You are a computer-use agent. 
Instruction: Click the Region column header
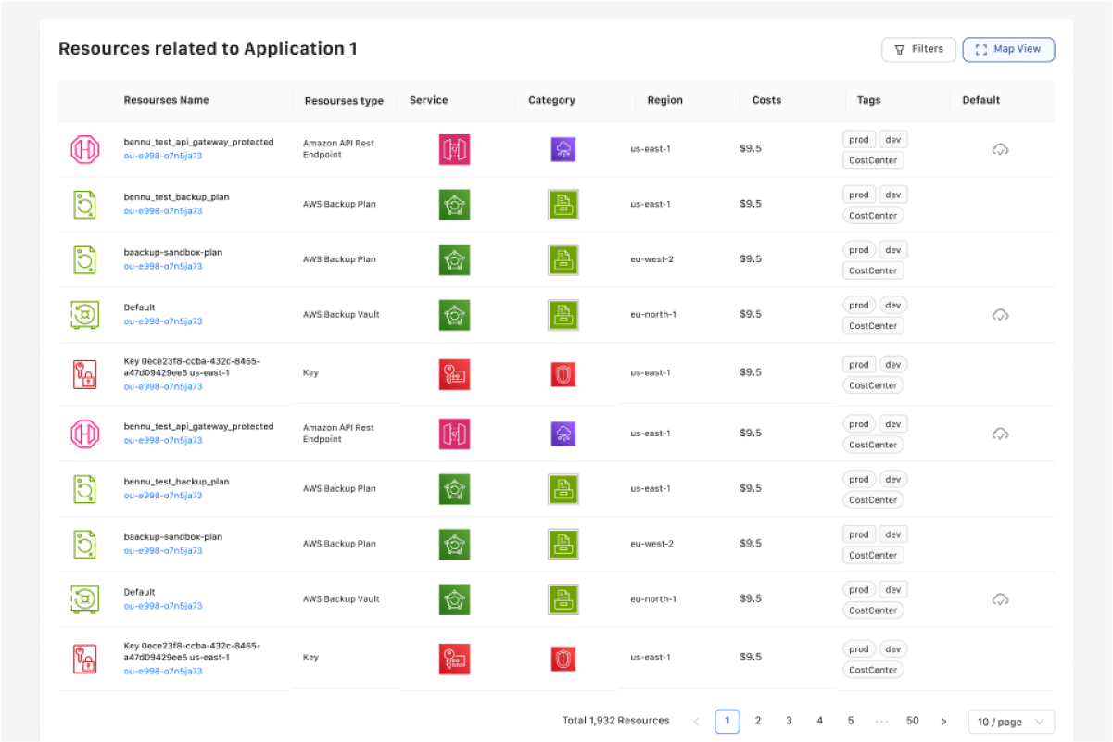point(664,100)
